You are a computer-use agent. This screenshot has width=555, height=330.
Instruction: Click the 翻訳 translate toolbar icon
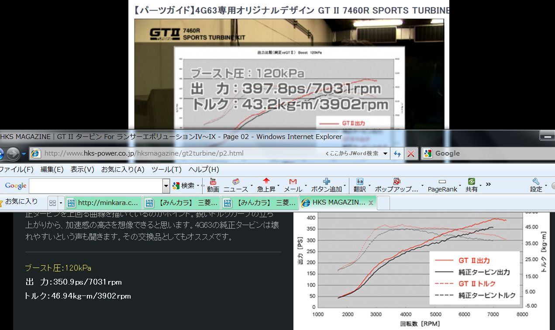coord(360,185)
